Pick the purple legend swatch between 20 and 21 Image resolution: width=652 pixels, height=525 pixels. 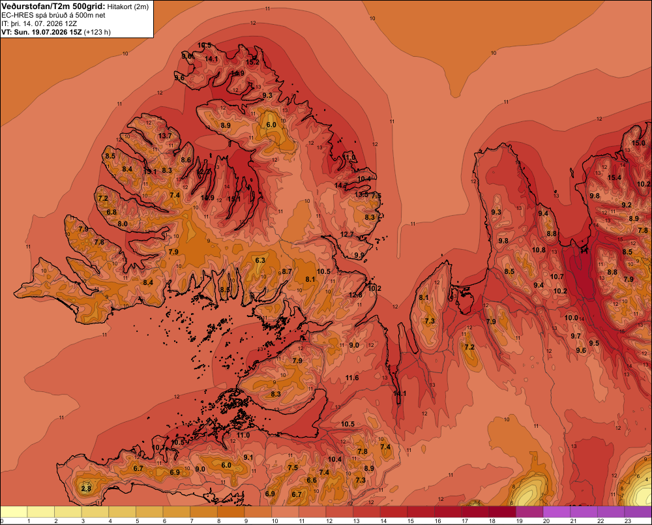click(x=556, y=512)
